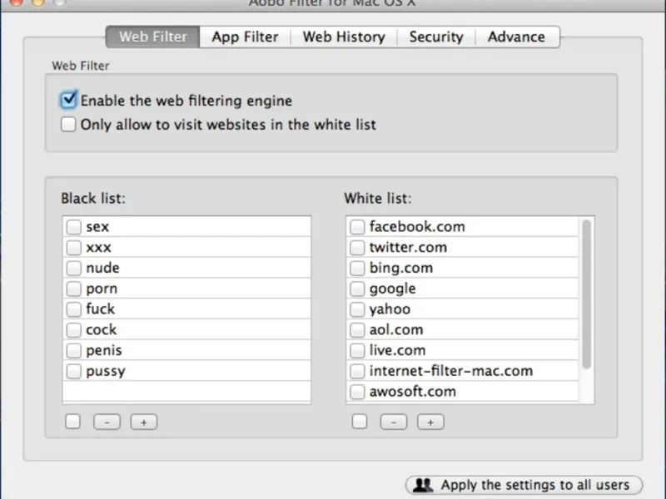Image resolution: width=666 pixels, height=499 pixels.
Task: Click the 'White list:' label
Action: point(378,198)
